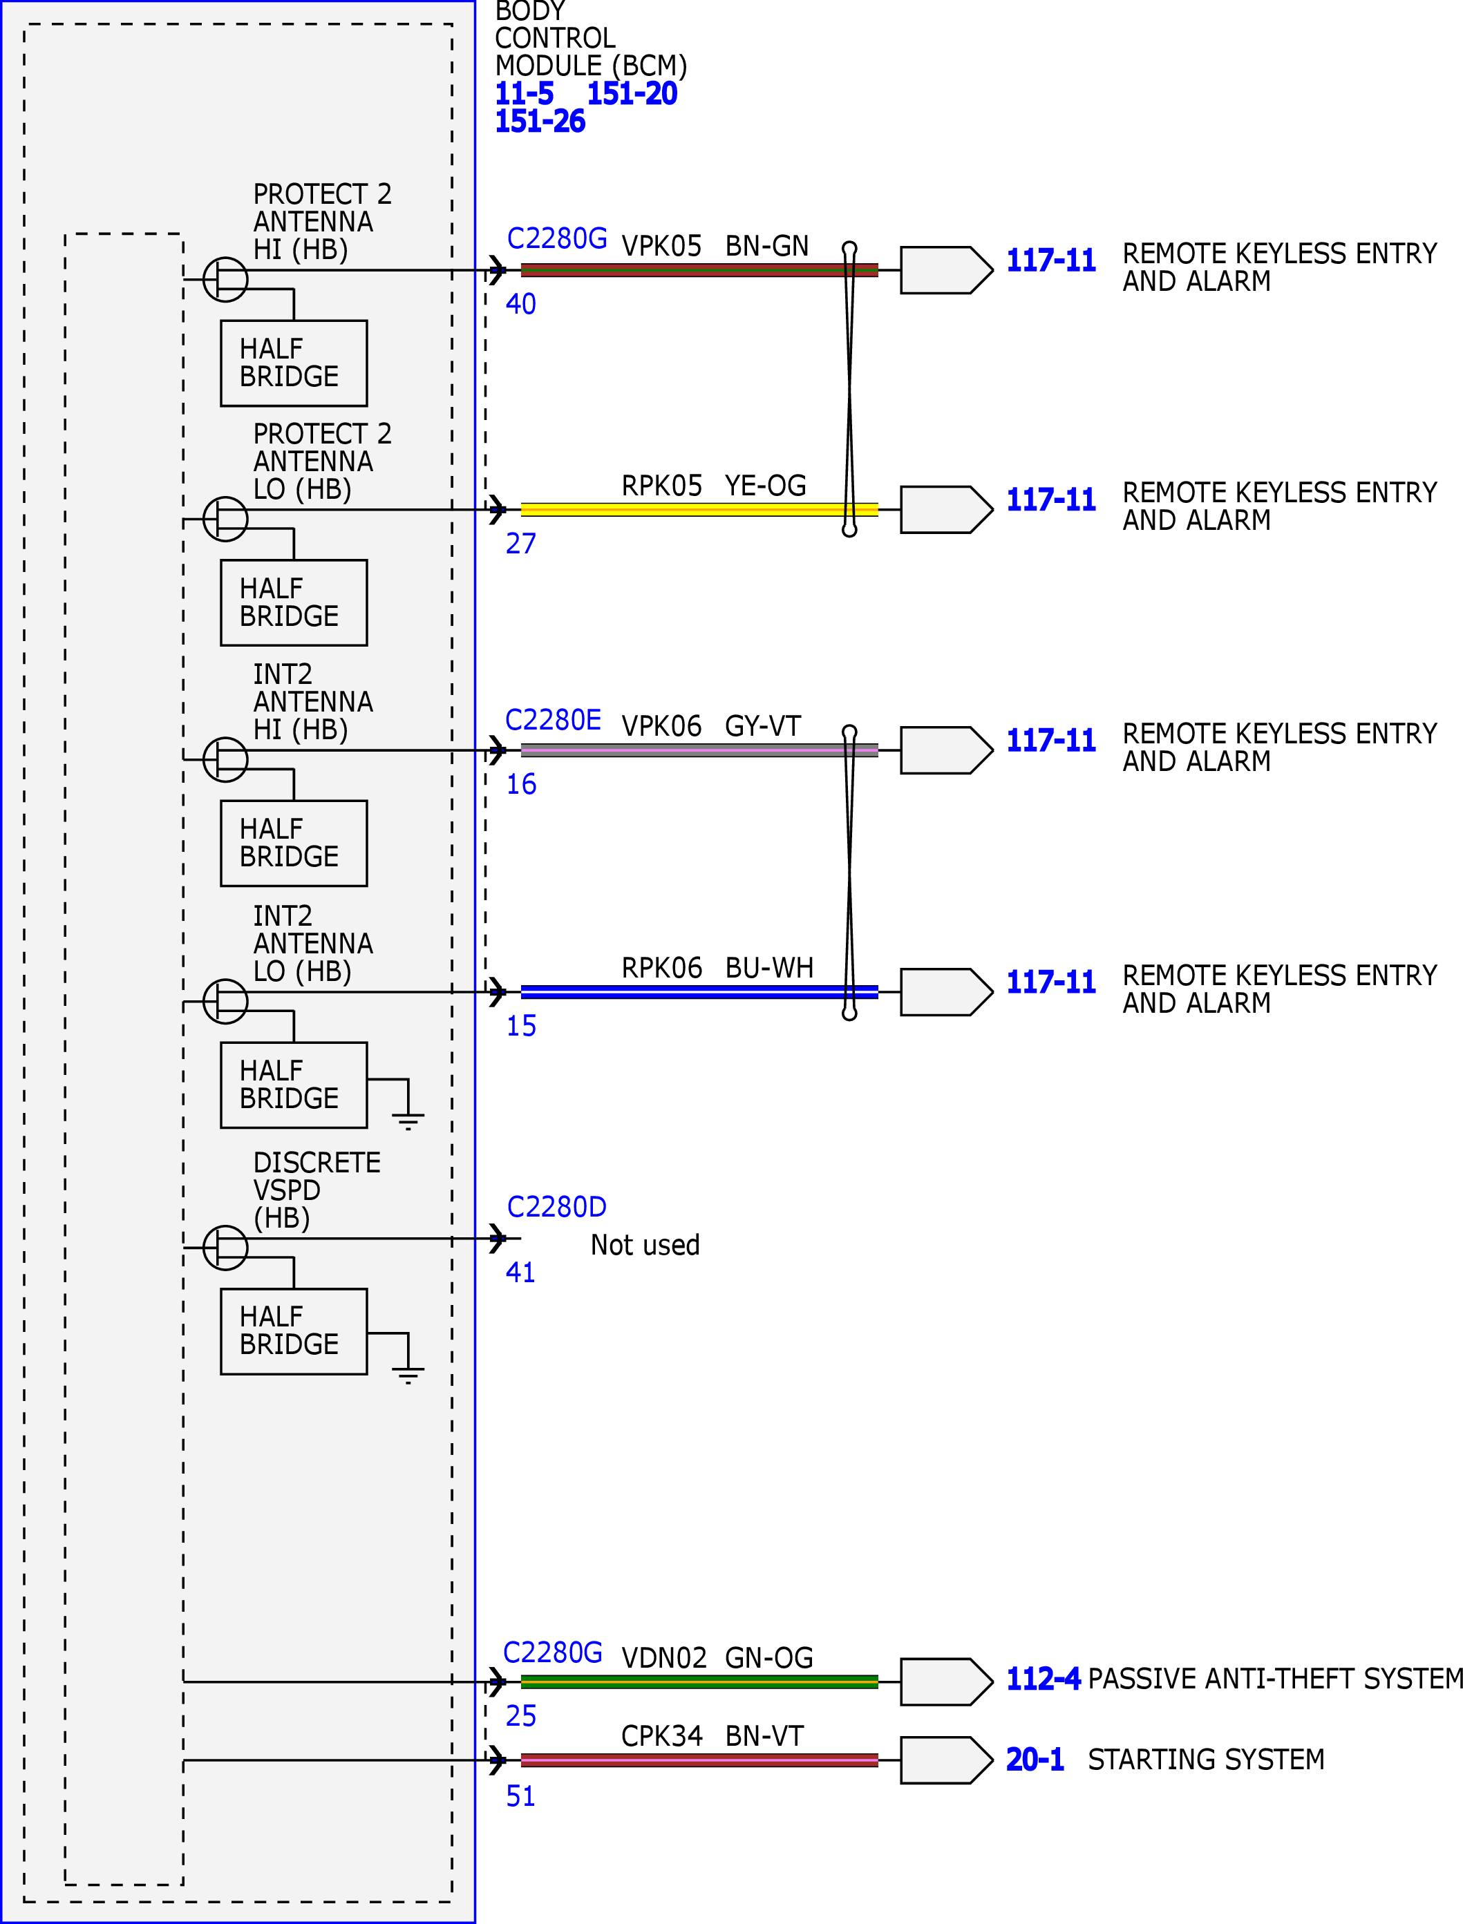The image size is (1463, 1924).
Task: Click pin number 16
Action: (521, 784)
